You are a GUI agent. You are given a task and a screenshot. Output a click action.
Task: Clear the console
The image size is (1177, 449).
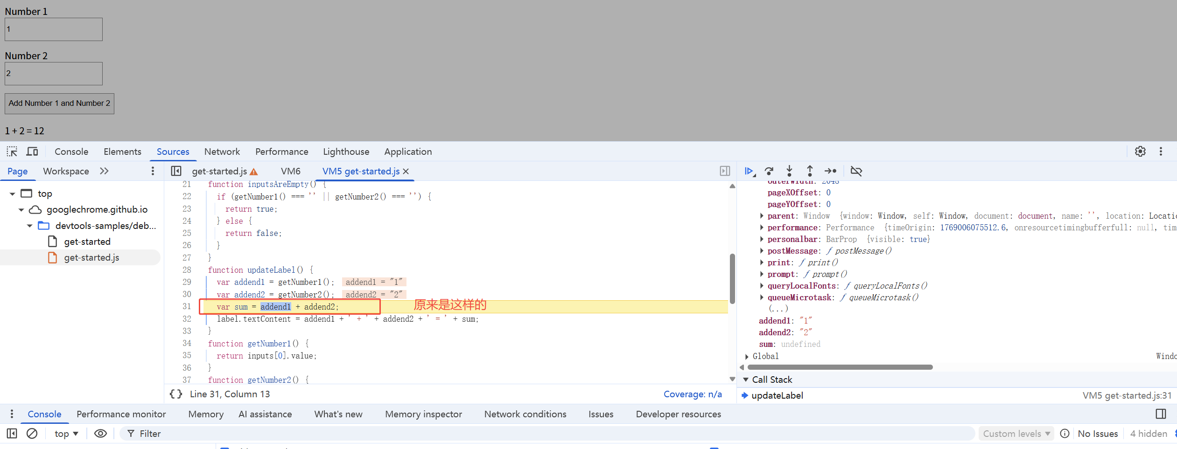click(x=32, y=434)
